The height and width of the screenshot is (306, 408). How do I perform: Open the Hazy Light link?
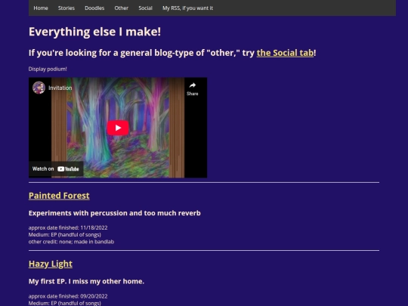point(51,264)
